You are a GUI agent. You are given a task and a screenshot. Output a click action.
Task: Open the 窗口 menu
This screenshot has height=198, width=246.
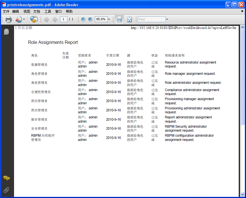[59, 11]
